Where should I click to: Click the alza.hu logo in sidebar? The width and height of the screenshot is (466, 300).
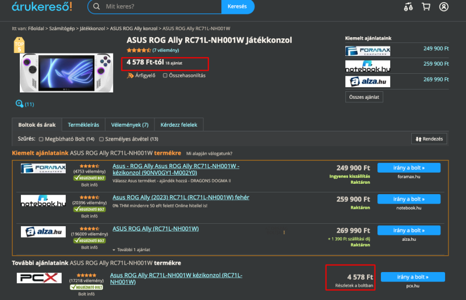[368, 81]
